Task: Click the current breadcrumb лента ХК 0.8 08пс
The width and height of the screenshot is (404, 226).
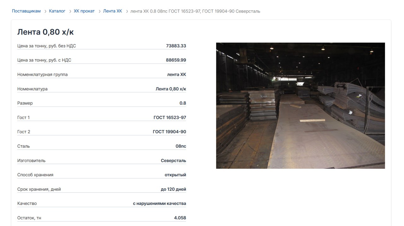Action: (x=195, y=11)
